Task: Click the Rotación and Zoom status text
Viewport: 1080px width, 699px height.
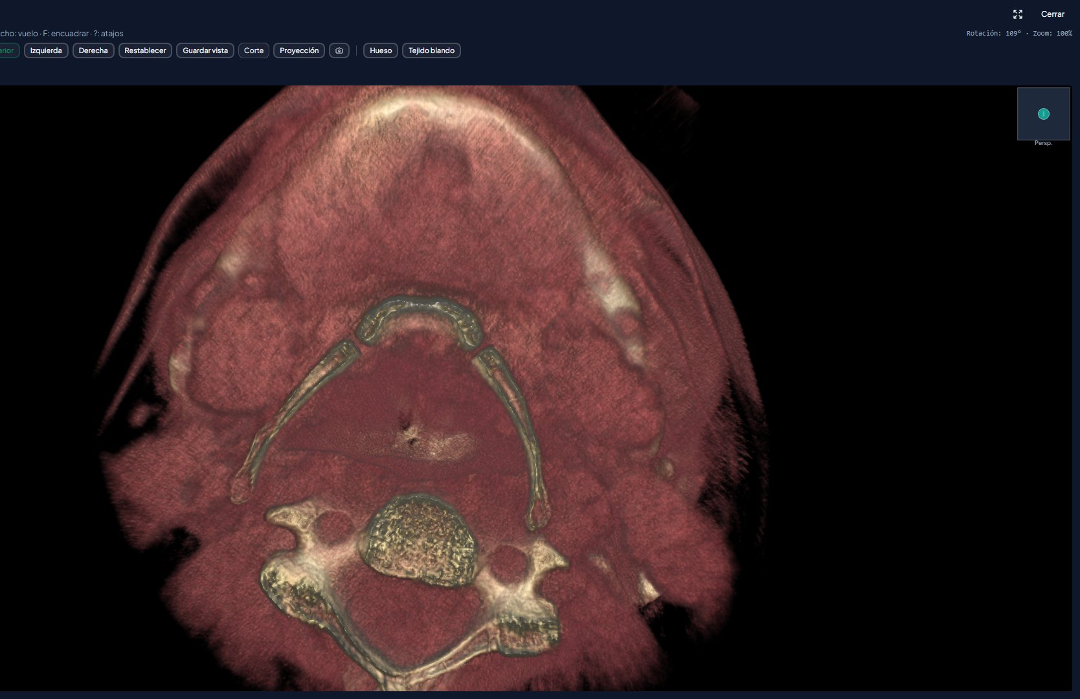Action: click(1019, 33)
